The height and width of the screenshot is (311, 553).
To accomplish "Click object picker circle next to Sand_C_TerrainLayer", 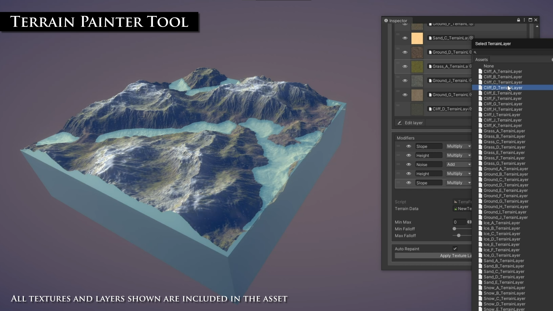I will point(471,38).
